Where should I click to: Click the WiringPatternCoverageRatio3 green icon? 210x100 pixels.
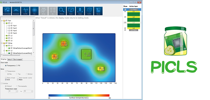point(9,48)
